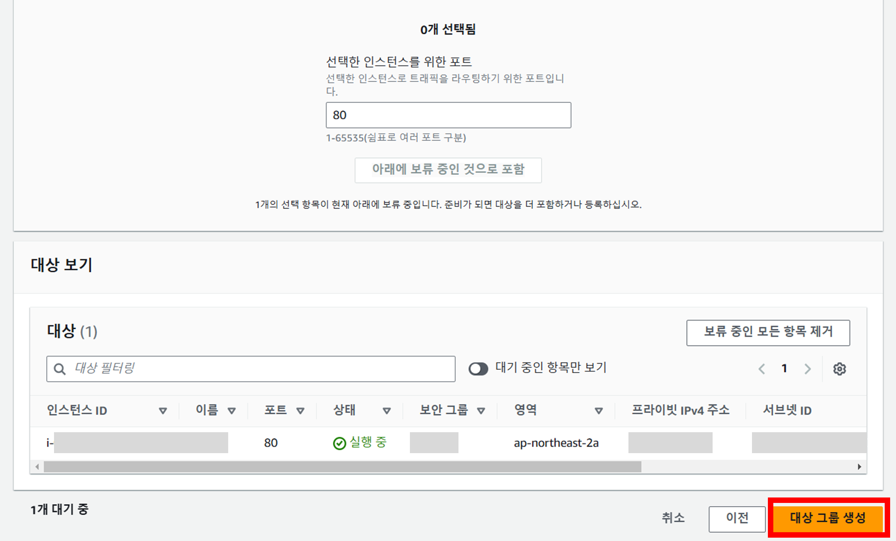Sort by 보안 그룹 column arrow

(x=481, y=411)
